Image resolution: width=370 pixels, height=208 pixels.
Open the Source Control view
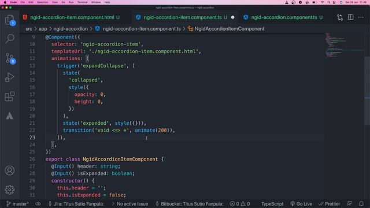coord(9,58)
